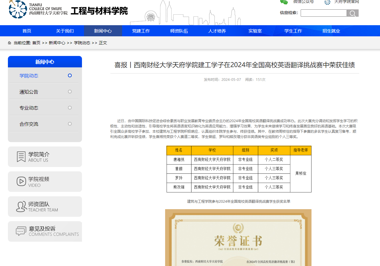Click 微信公众号 link at top
This screenshot has height=266, width=380.
[x=304, y=2]
